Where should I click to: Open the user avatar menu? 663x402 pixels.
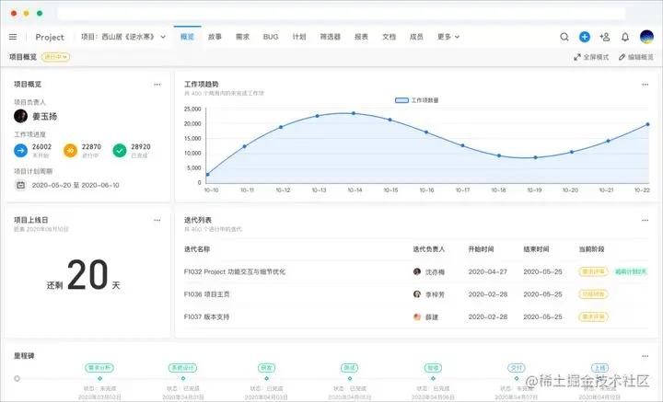point(646,37)
